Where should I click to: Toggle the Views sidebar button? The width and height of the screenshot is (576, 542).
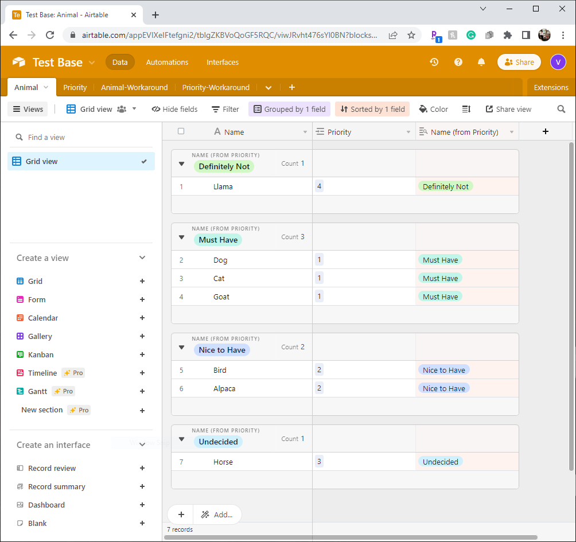(x=28, y=109)
